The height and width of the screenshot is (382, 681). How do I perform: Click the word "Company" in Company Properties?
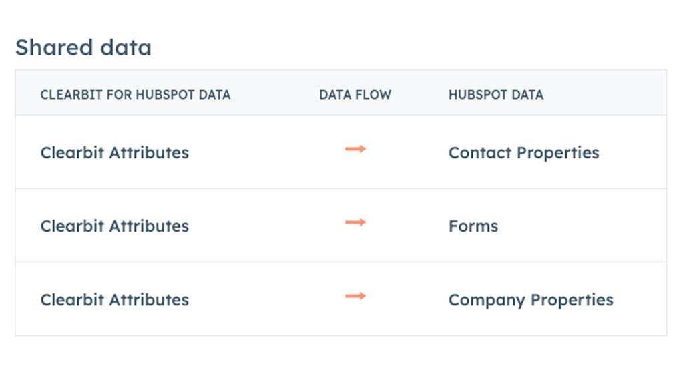pos(487,300)
